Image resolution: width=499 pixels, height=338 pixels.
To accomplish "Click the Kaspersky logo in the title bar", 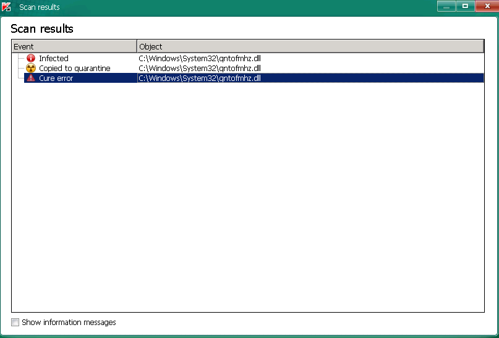I will [x=7, y=7].
